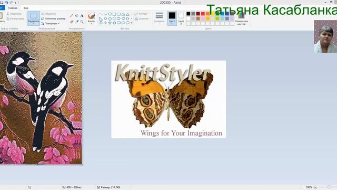Save the file from quick access toolbar
The width and height of the screenshot is (337, 190).
(x=2, y=3)
